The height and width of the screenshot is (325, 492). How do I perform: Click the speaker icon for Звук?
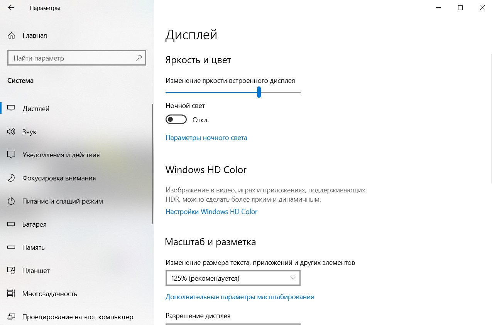click(11, 131)
